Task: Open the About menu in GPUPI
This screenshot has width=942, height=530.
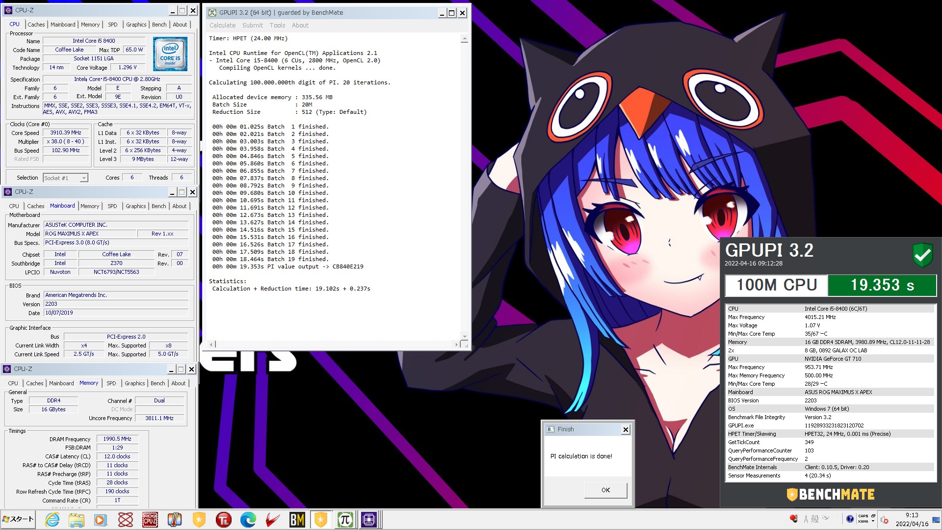Action: (300, 26)
